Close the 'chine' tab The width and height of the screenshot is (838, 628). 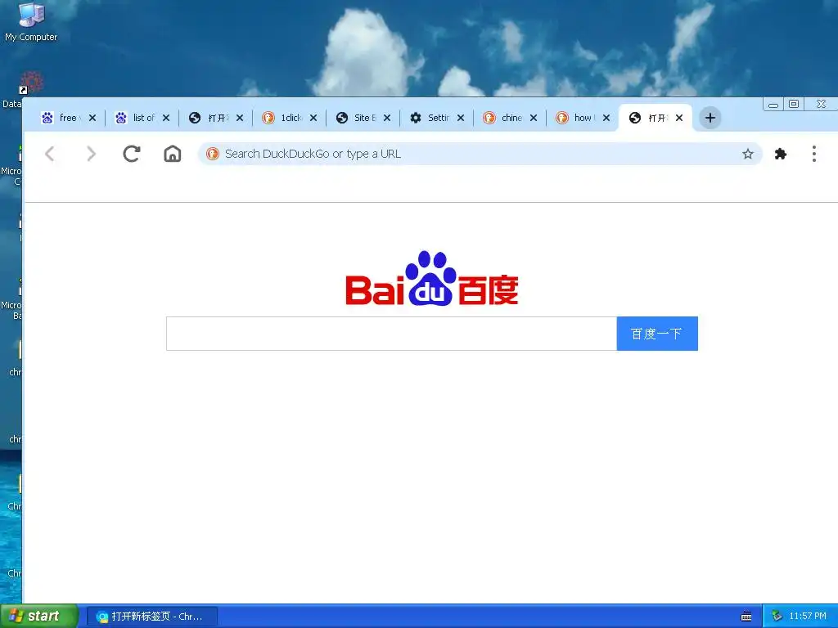[534, 118]
